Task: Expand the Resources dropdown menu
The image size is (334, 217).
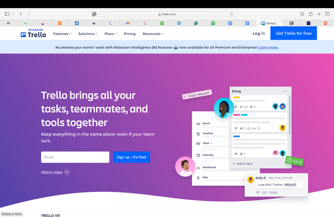Action: (x=153, y=34)
